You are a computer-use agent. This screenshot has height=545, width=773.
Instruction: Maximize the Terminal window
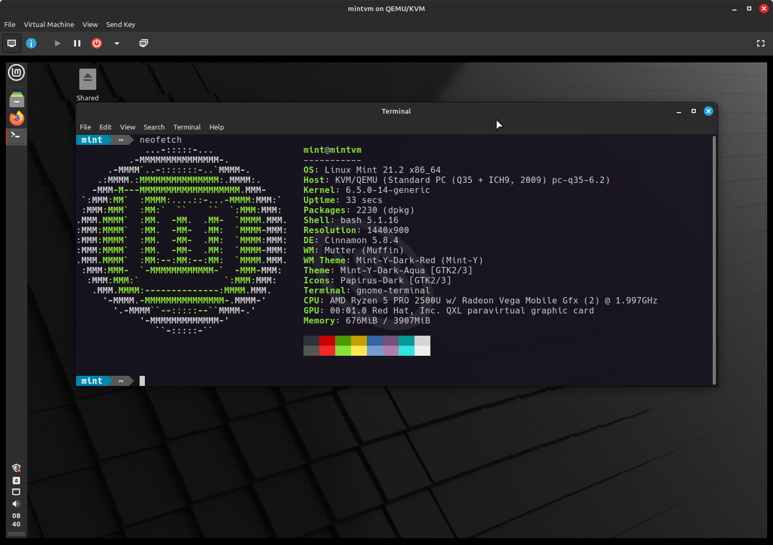click(x=694, y=112)
